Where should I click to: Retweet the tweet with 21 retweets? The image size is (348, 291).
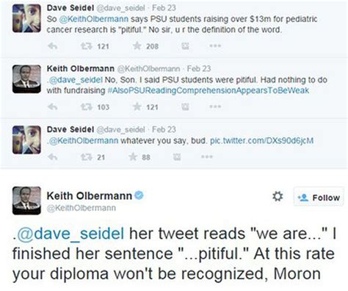click(87, 157)
